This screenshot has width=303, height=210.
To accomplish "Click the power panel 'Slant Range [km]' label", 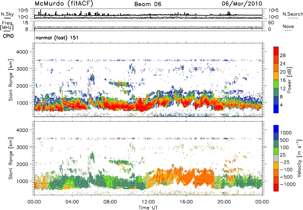I will pyautogui.click(x=11, y=80).
